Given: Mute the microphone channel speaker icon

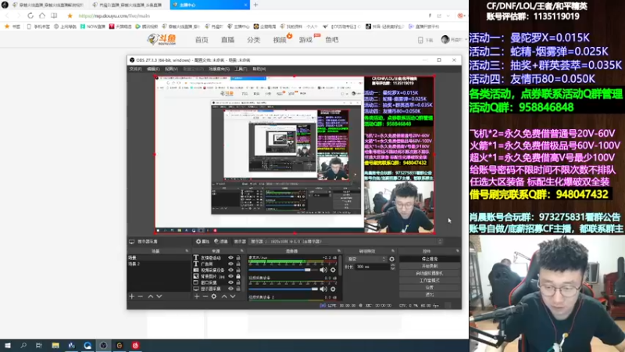Looking at the screenshot, I should click(x=323, y=270).
